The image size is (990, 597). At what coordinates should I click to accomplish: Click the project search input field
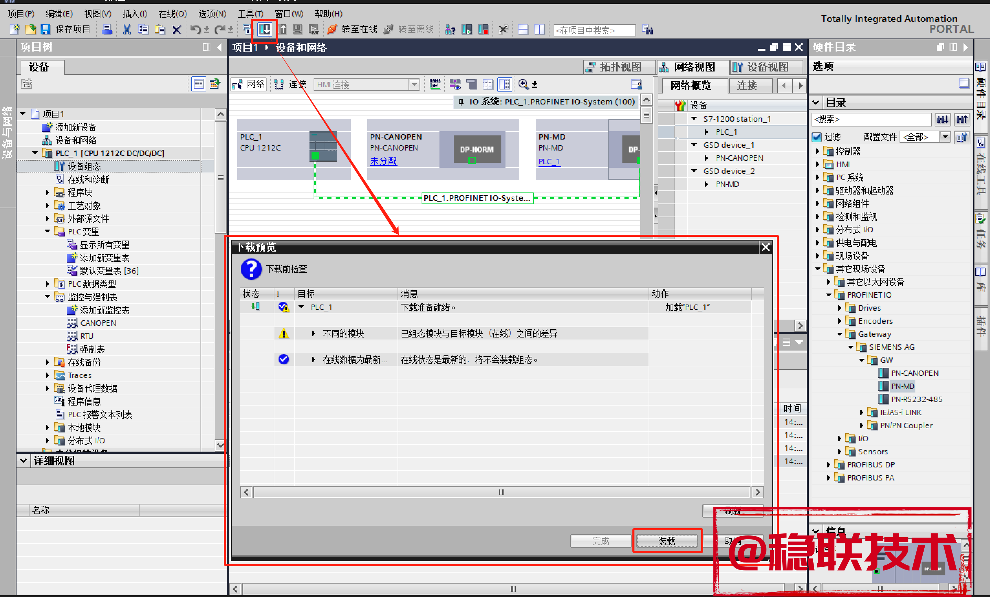point(594,30)
